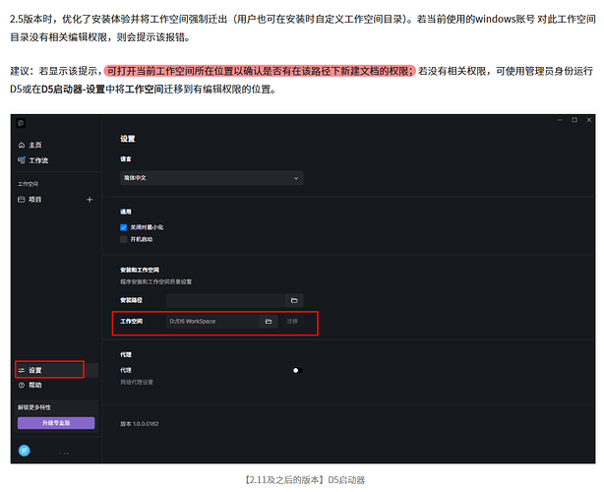Click the folder icon for 工作空间
This screenshot has height=492, width=604.
(x=269, y=321)
